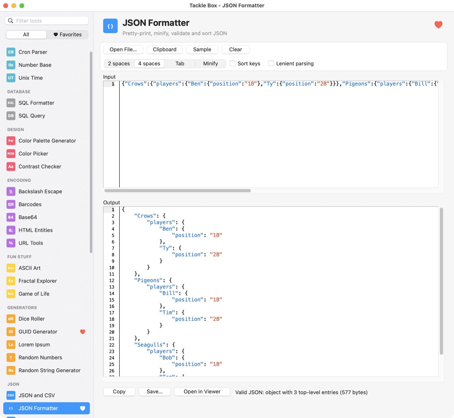Click the Open File... button
This screenshot has height=418, width=454.
[123, 50]
